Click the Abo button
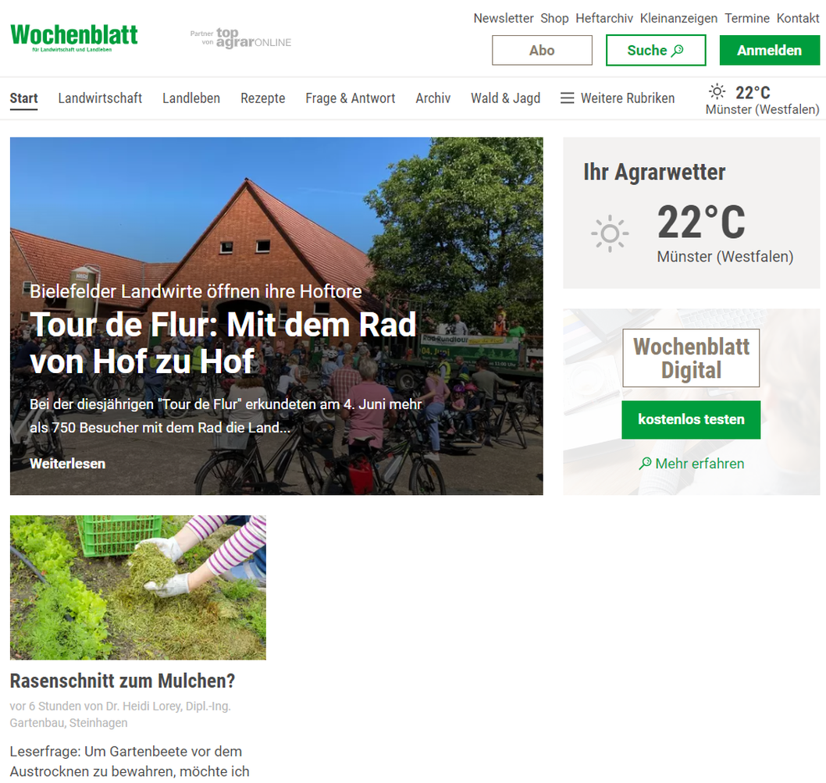 [x=542, y=51]
